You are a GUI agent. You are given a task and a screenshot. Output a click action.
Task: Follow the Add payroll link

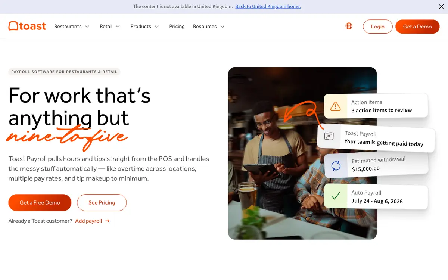point(88,221)
